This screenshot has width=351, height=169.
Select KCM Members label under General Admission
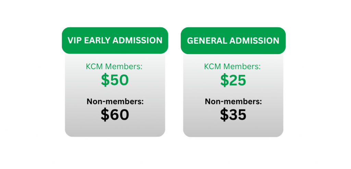[233, 66]
